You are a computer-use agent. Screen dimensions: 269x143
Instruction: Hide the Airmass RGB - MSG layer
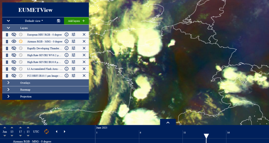[x=14, y=41]
